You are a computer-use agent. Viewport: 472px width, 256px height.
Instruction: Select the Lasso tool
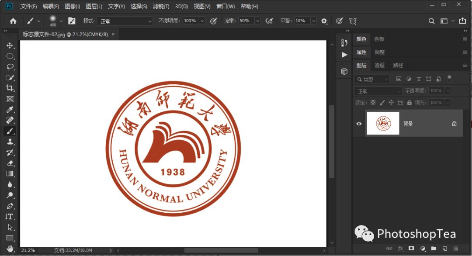[x=10, y=67]
